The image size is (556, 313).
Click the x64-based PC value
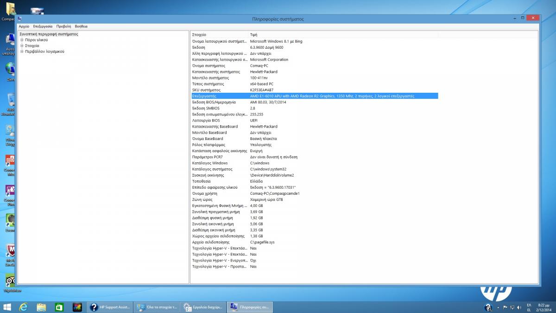(262, 84)
